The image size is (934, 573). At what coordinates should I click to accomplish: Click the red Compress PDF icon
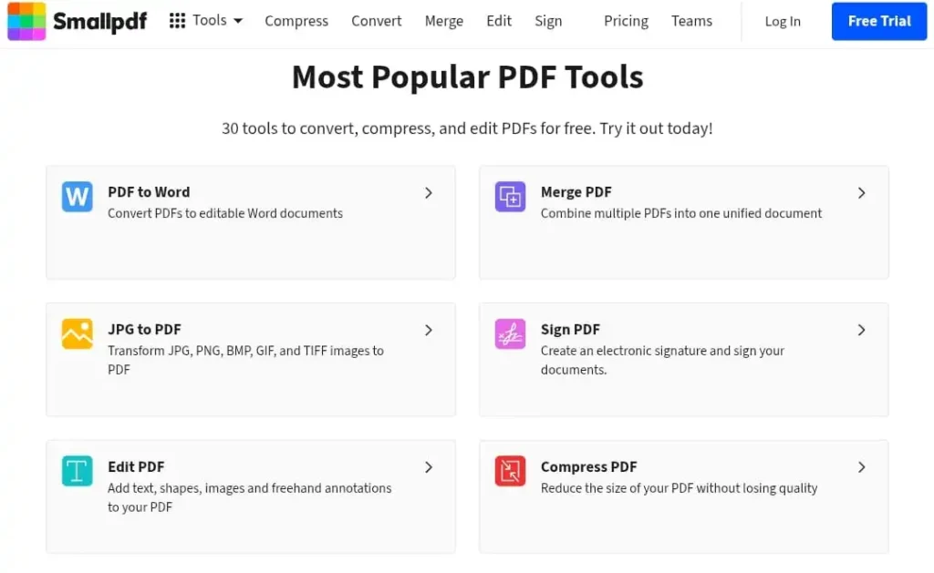click(x=510, y=471)
